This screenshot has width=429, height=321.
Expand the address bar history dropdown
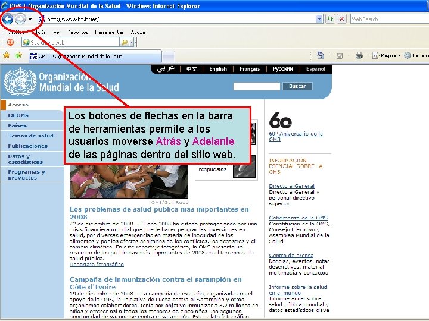(319, 19)
